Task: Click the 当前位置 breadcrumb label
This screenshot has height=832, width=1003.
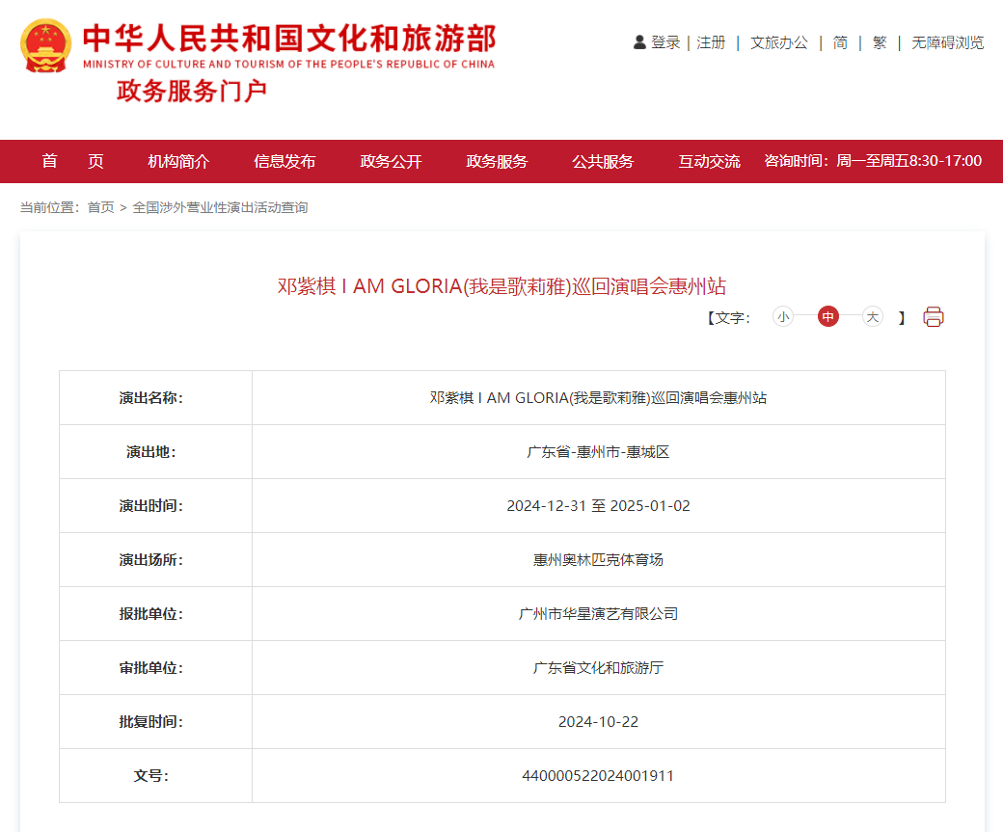Action: [50, 207]
